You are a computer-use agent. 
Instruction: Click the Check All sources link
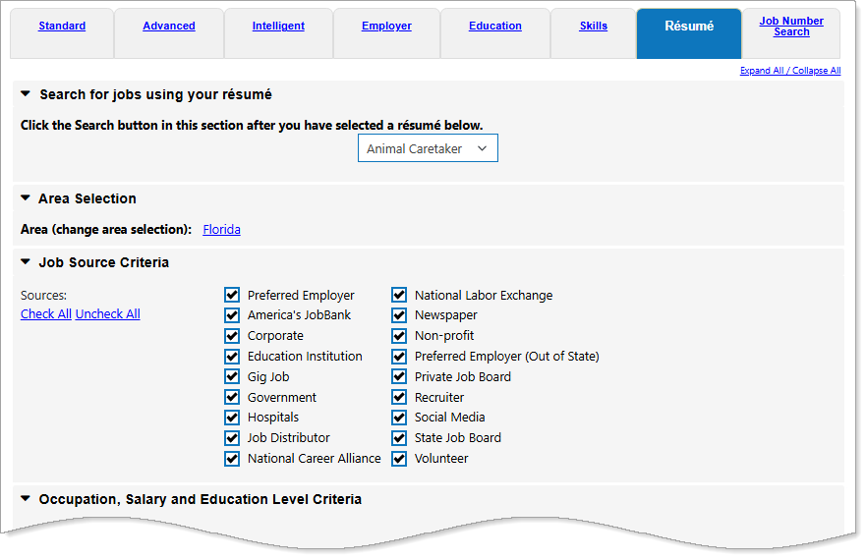[46, 314]
